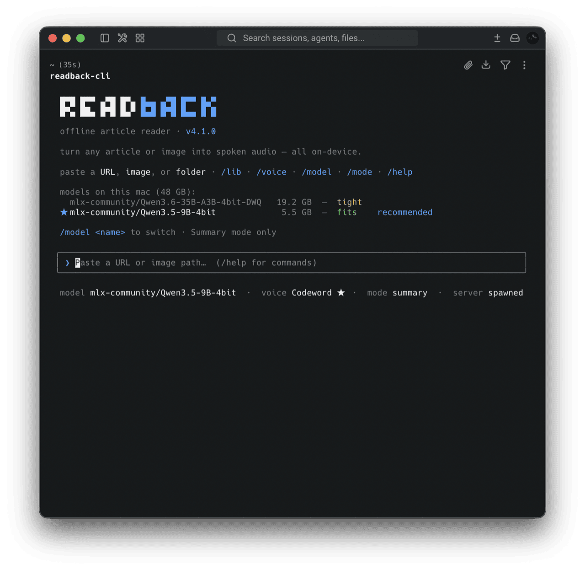
Task: Select the Qwen3.6-35B-A3B-4bit-DWQ model row
Action: [x=216, y=202]
